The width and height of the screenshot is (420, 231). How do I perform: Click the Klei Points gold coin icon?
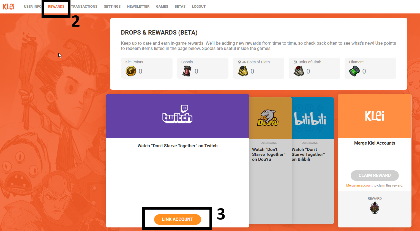coord(131,71)
